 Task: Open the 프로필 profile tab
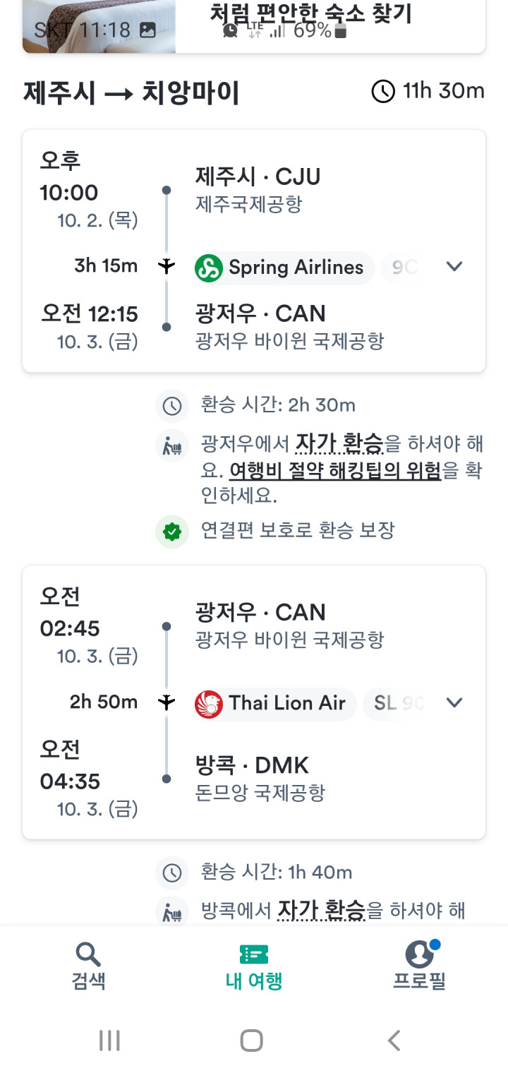(420, 965)
